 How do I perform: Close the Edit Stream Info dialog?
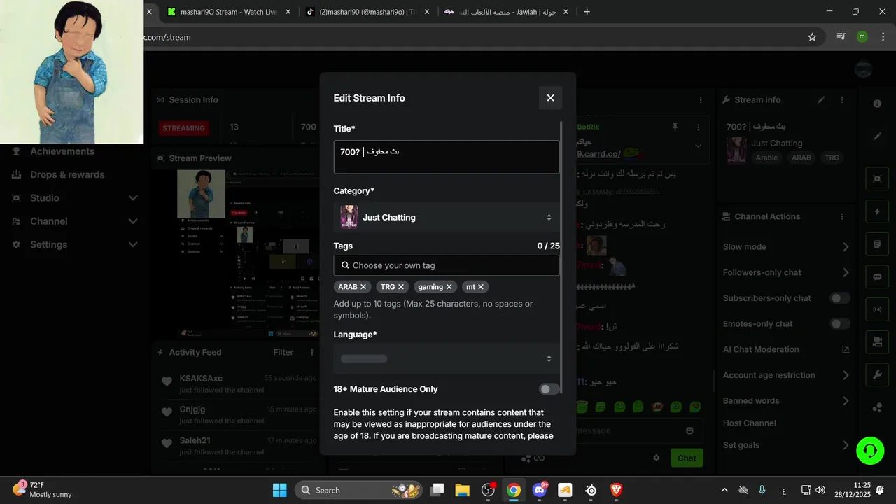coord(550,98)
